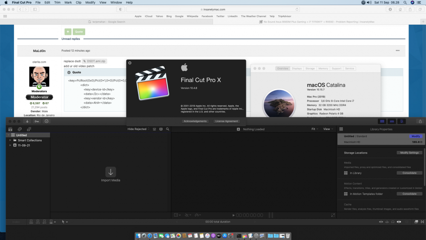Click Quote button in Safari forum page
This screenshot has width=426, height=240.
(x=79, y=32)
